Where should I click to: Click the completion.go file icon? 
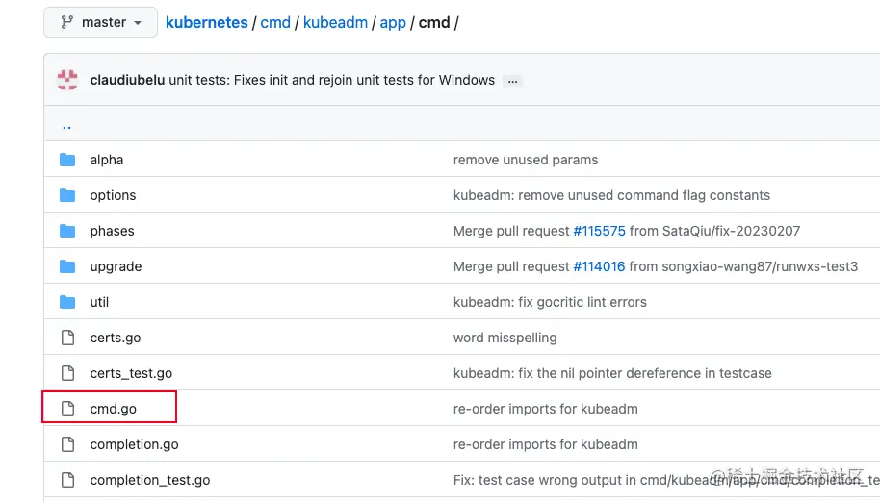(67, 444)
